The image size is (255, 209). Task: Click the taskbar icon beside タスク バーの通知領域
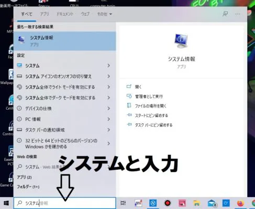coord(19,130)
